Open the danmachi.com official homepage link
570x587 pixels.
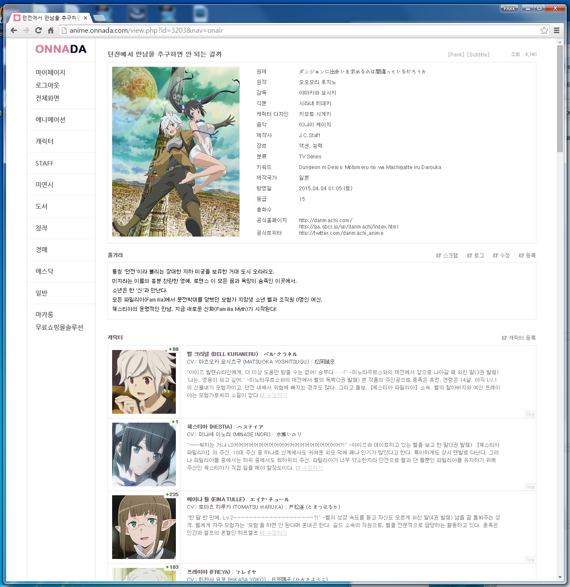coord(325,220)
